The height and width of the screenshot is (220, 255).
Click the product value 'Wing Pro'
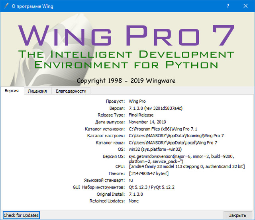(137, 101)
